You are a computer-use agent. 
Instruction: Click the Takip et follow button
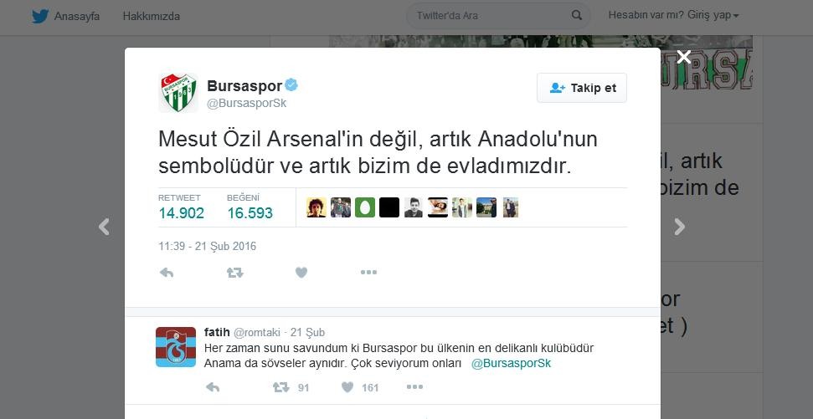[x=582, y=88]
